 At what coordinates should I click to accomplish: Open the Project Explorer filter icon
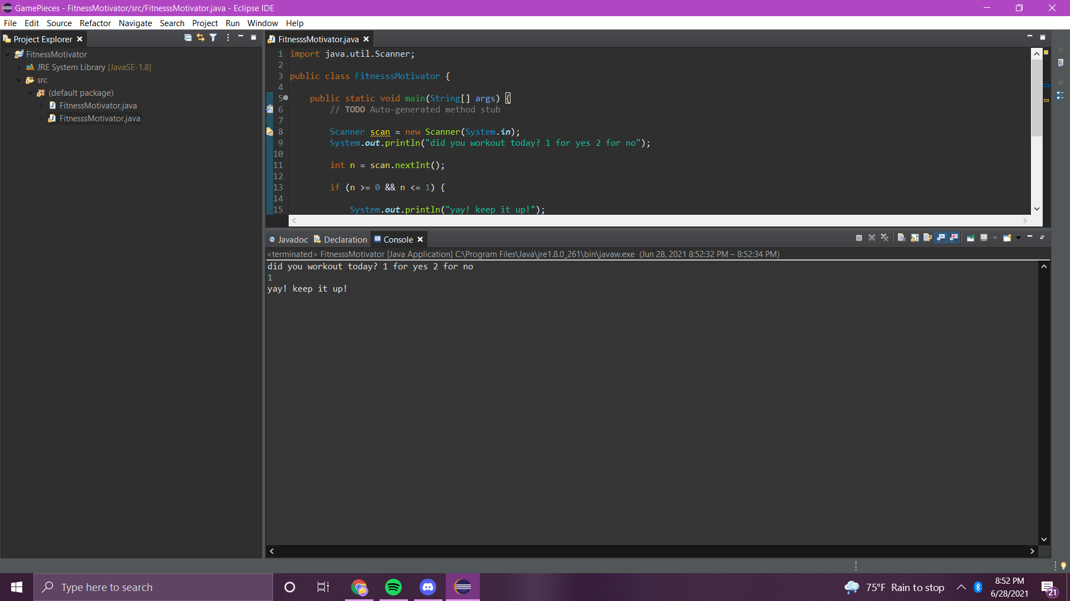(x=213, y=38)
